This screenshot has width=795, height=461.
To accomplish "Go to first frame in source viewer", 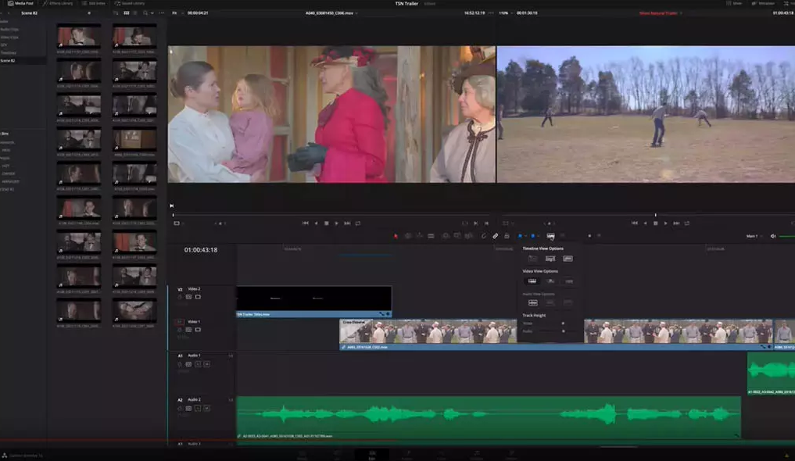I will [305, 223].
